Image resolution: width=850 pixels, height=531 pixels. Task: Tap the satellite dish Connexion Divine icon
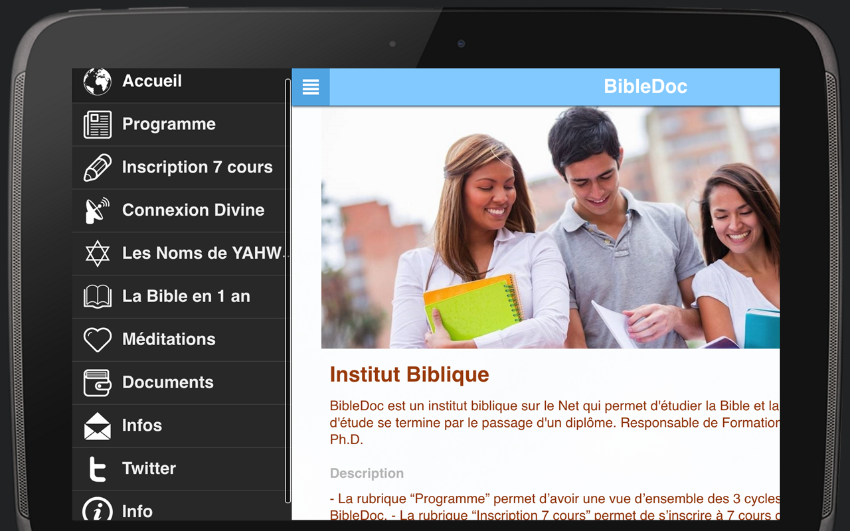pos(98,210)
